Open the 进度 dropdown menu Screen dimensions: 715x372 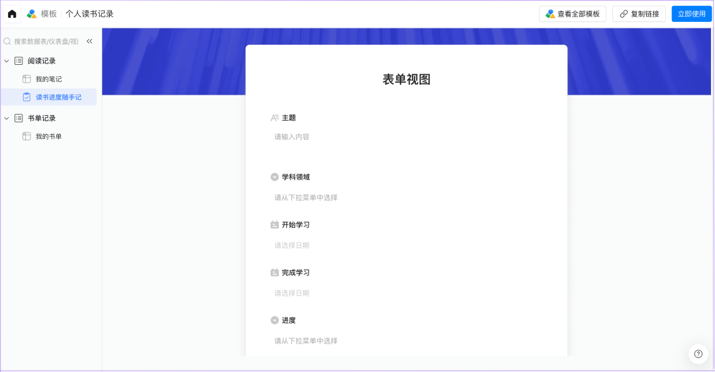pyautogui.click(x=405, y=341)
